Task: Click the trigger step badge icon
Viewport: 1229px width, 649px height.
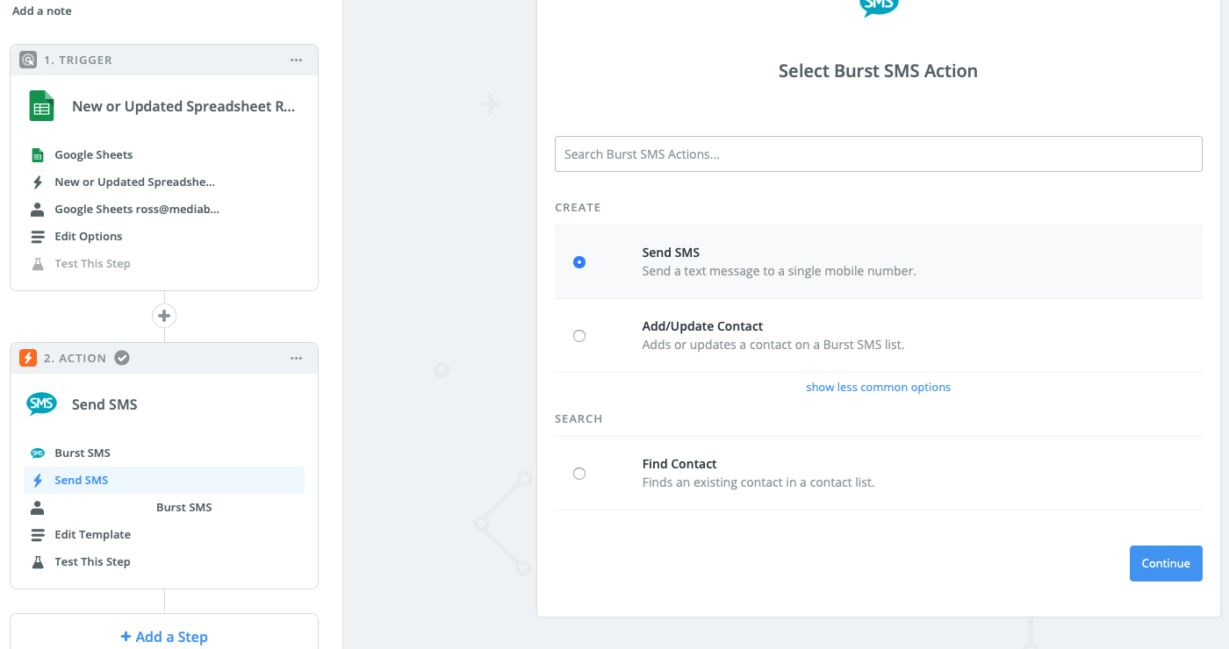Action: [28, 60]
